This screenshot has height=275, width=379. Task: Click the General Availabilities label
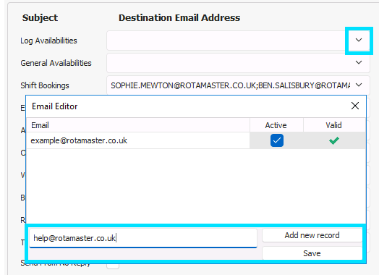coord(56,63)
